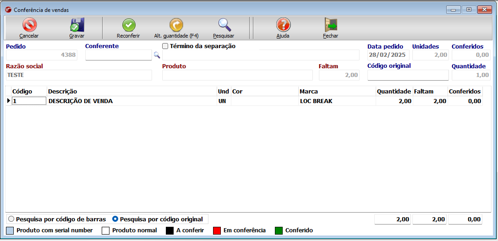Select Pesquisa por código original option
The image size is (498, 241).
115,219
